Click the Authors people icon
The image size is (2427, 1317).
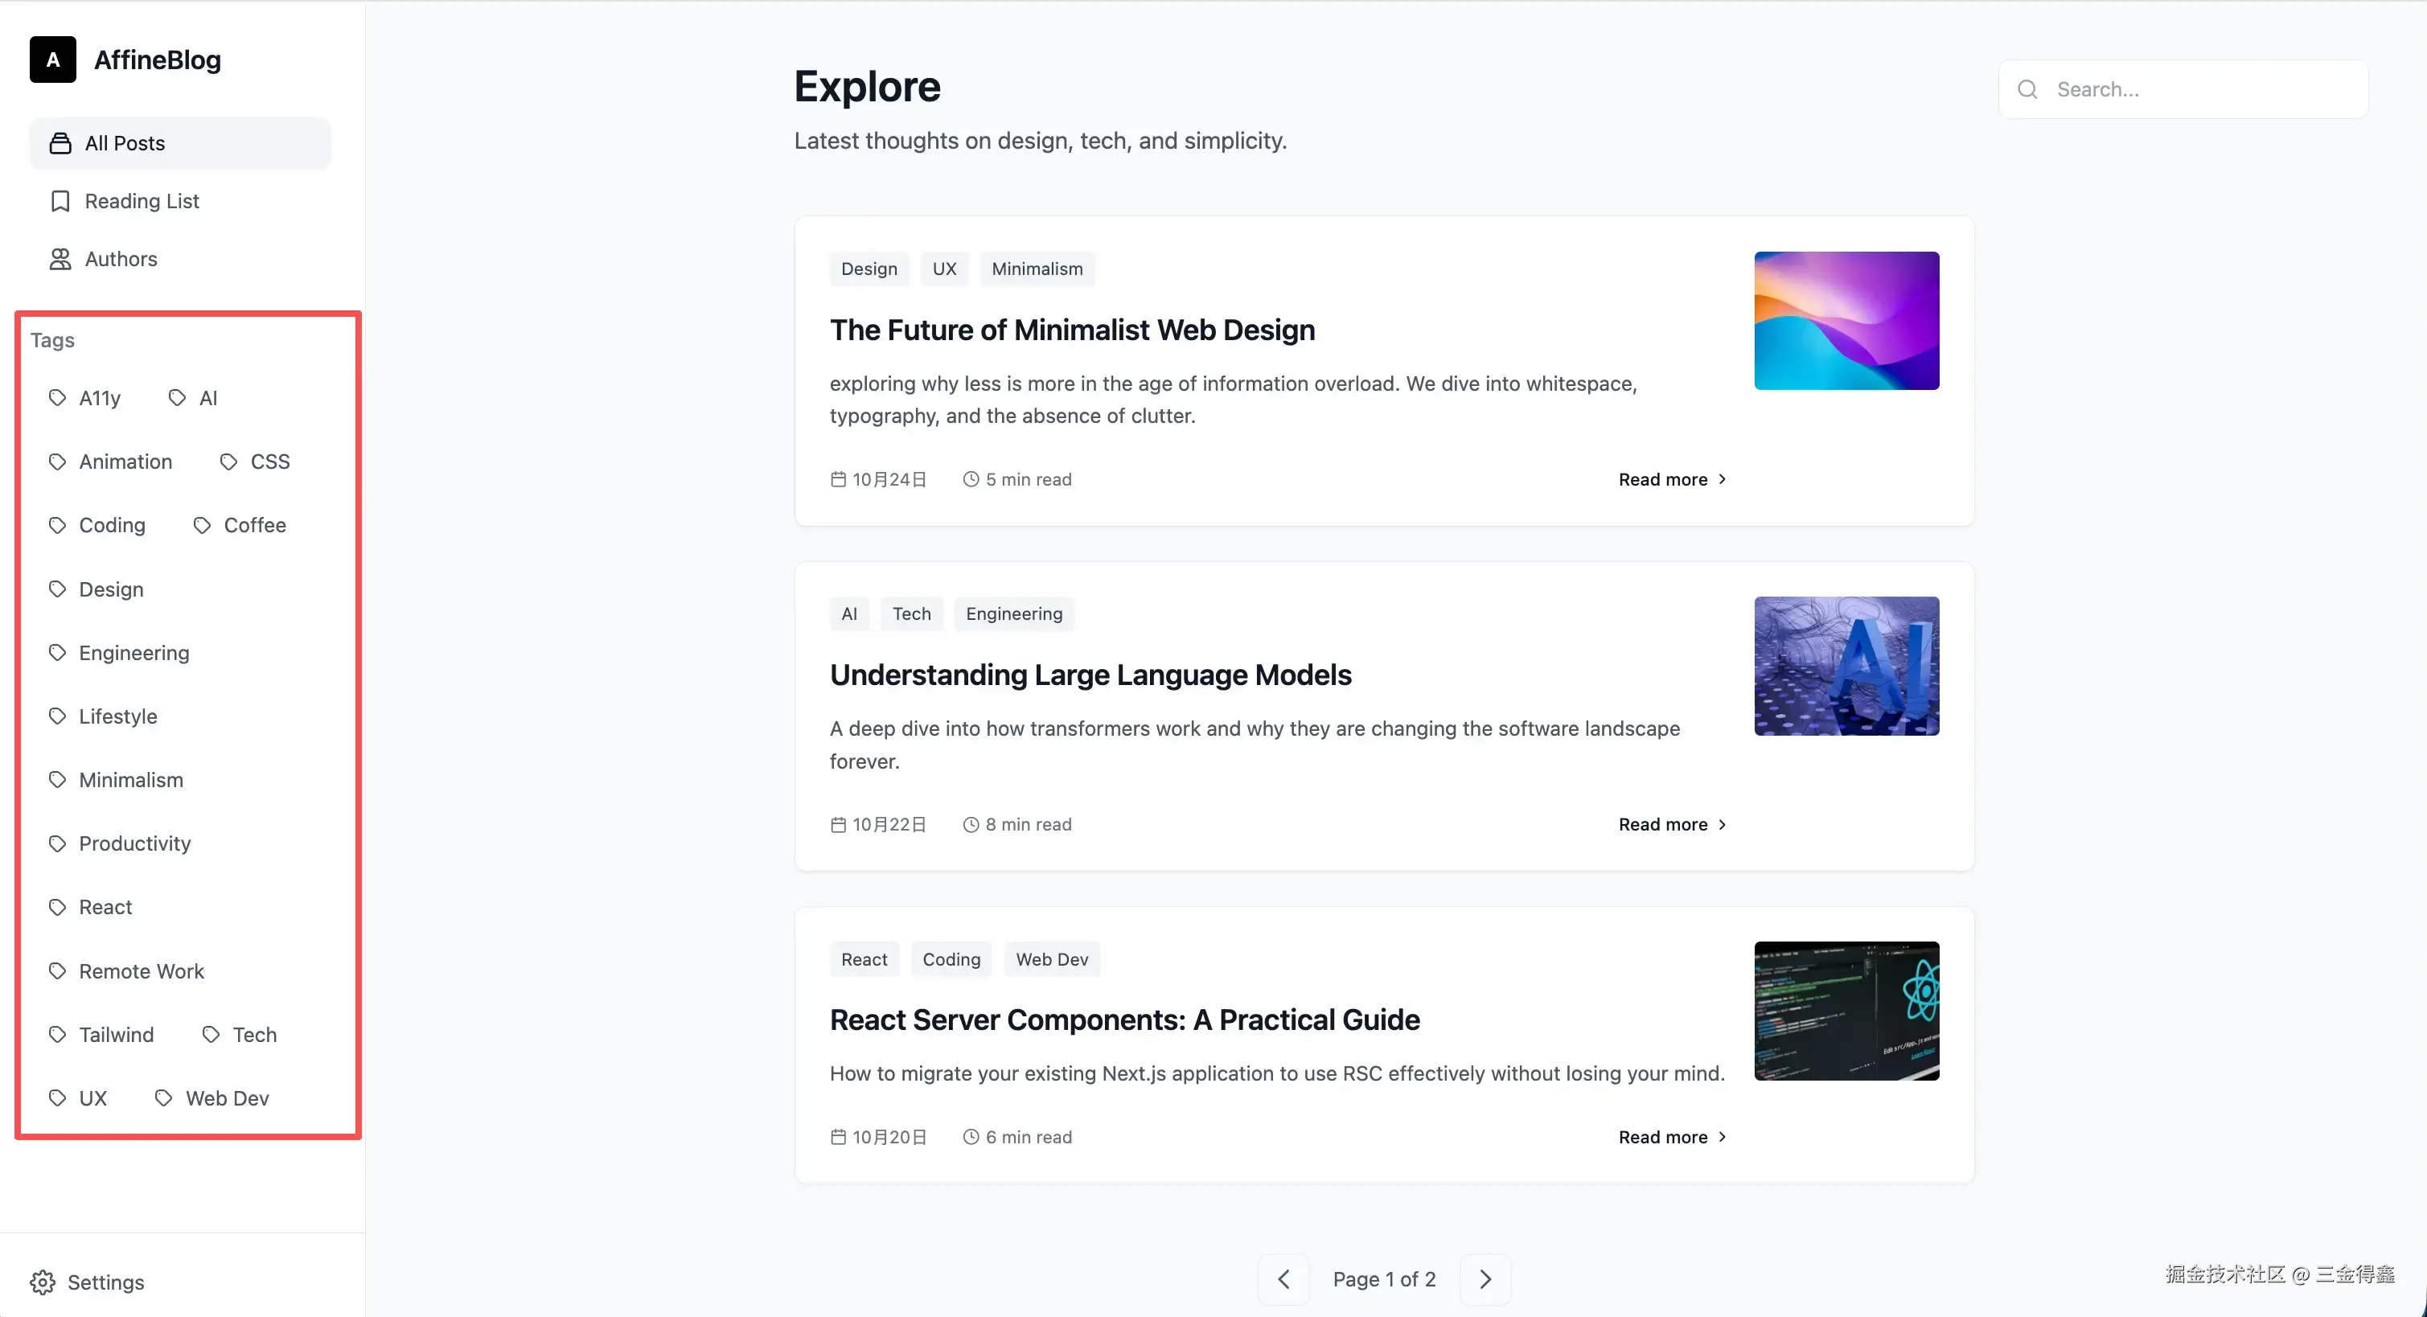pos(60,259)
